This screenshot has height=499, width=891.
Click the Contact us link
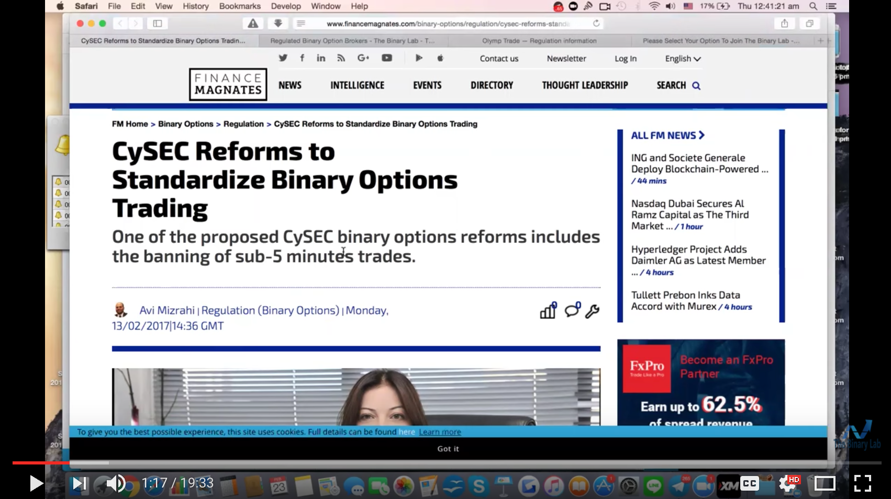point(499,59)
